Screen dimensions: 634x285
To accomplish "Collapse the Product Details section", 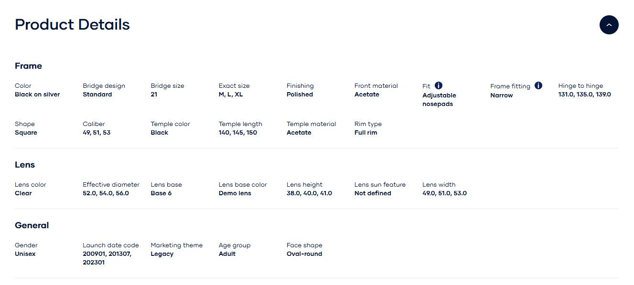I will coord(609,25).
